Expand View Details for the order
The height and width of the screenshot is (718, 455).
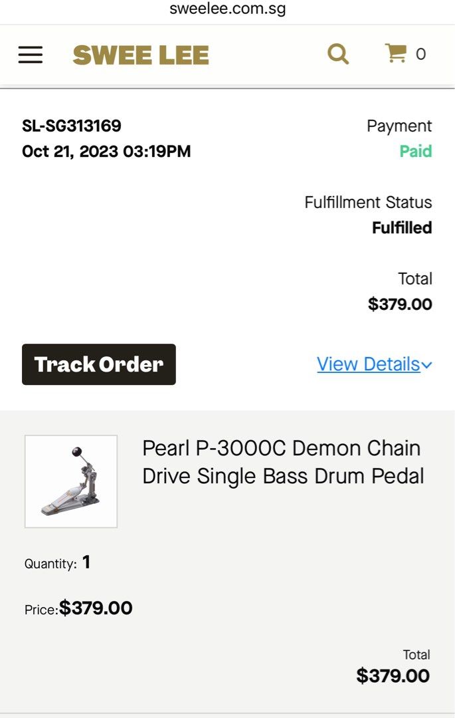(x=369, y=364)
